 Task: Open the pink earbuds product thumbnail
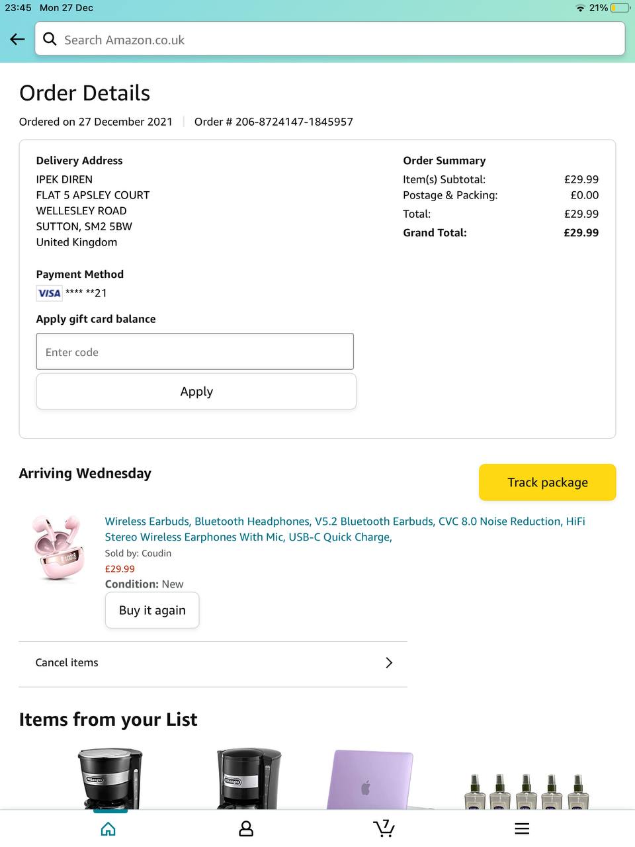click(58, 548)
